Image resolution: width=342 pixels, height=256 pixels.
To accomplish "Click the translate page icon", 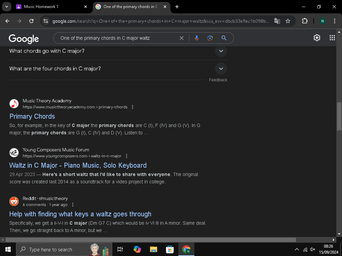I will click(x=277, y=21).
